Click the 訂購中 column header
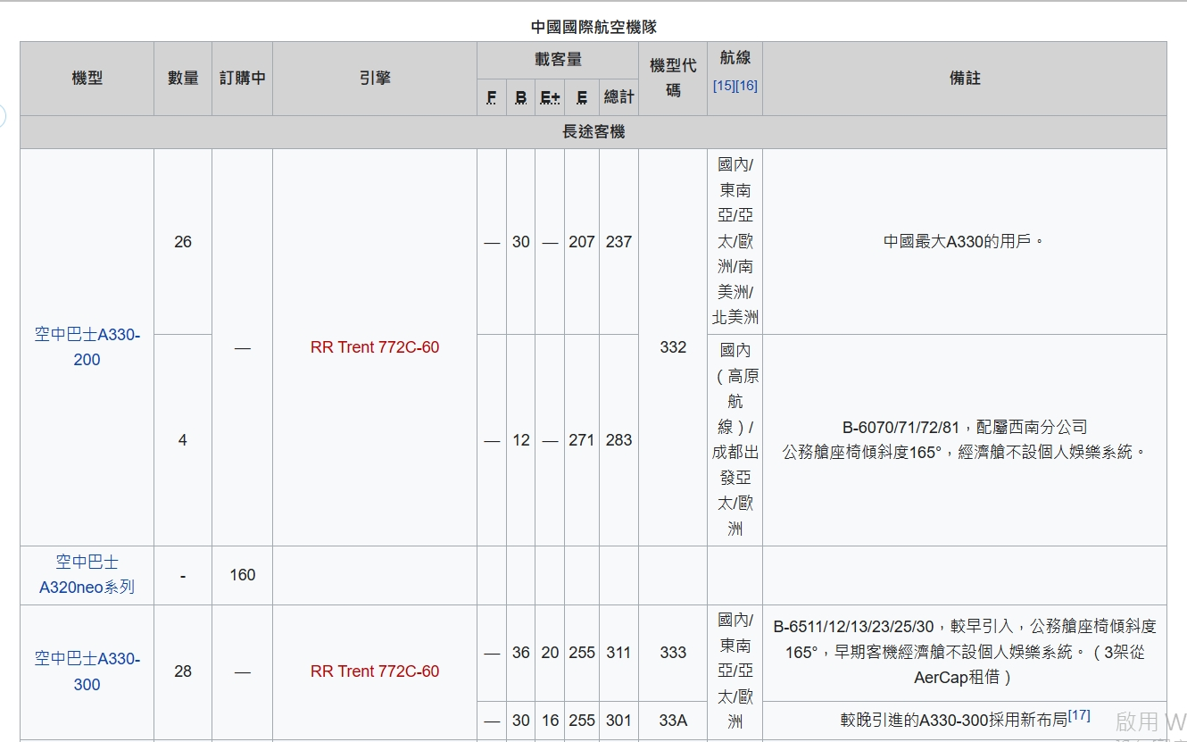 tap(243, 79)
